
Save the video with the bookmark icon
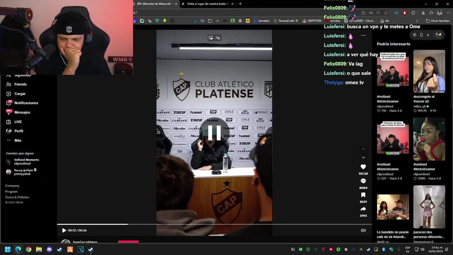click(x=363, y=195)
